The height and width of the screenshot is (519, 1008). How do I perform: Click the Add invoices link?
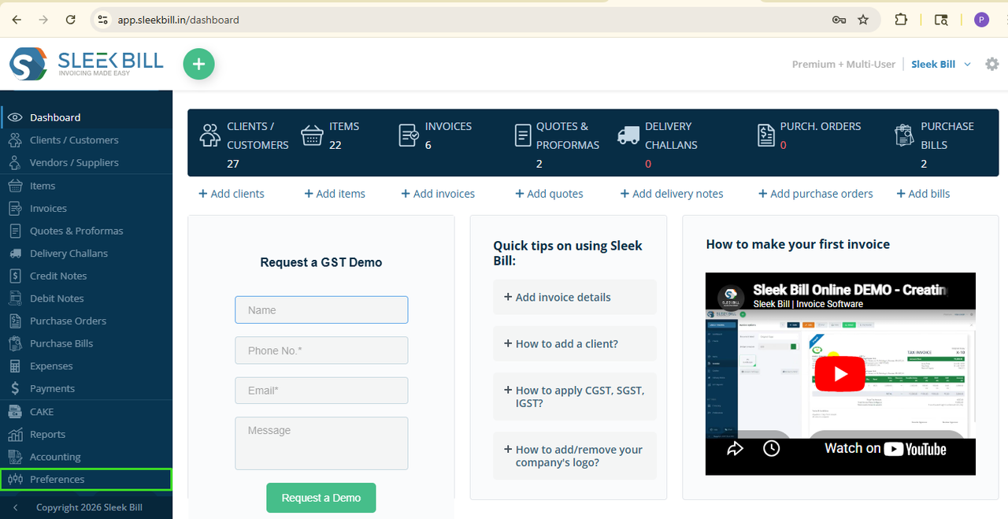point(438,194)
